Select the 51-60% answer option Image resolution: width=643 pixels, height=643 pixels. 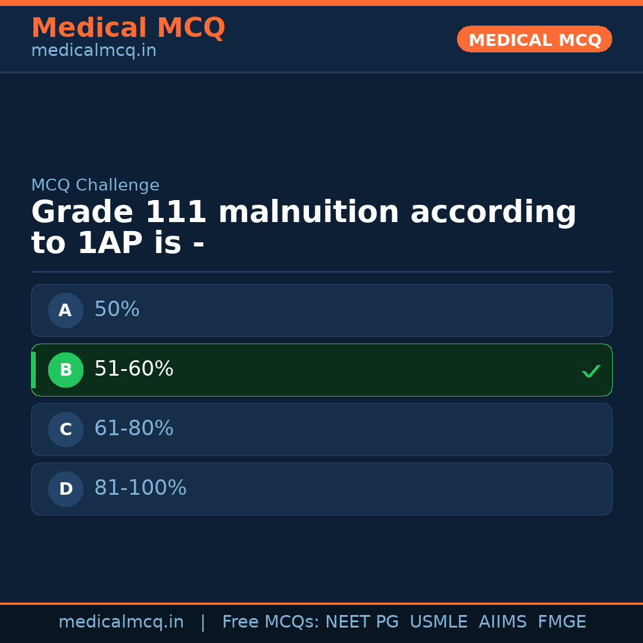point(321,370)
